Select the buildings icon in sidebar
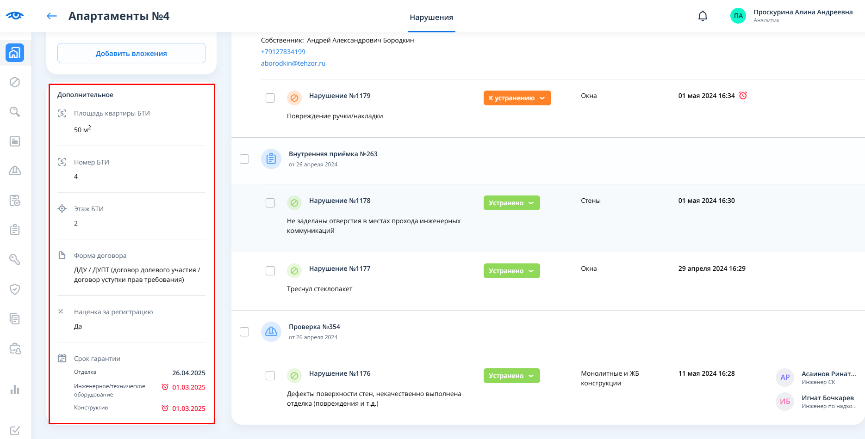 (15, 53)
